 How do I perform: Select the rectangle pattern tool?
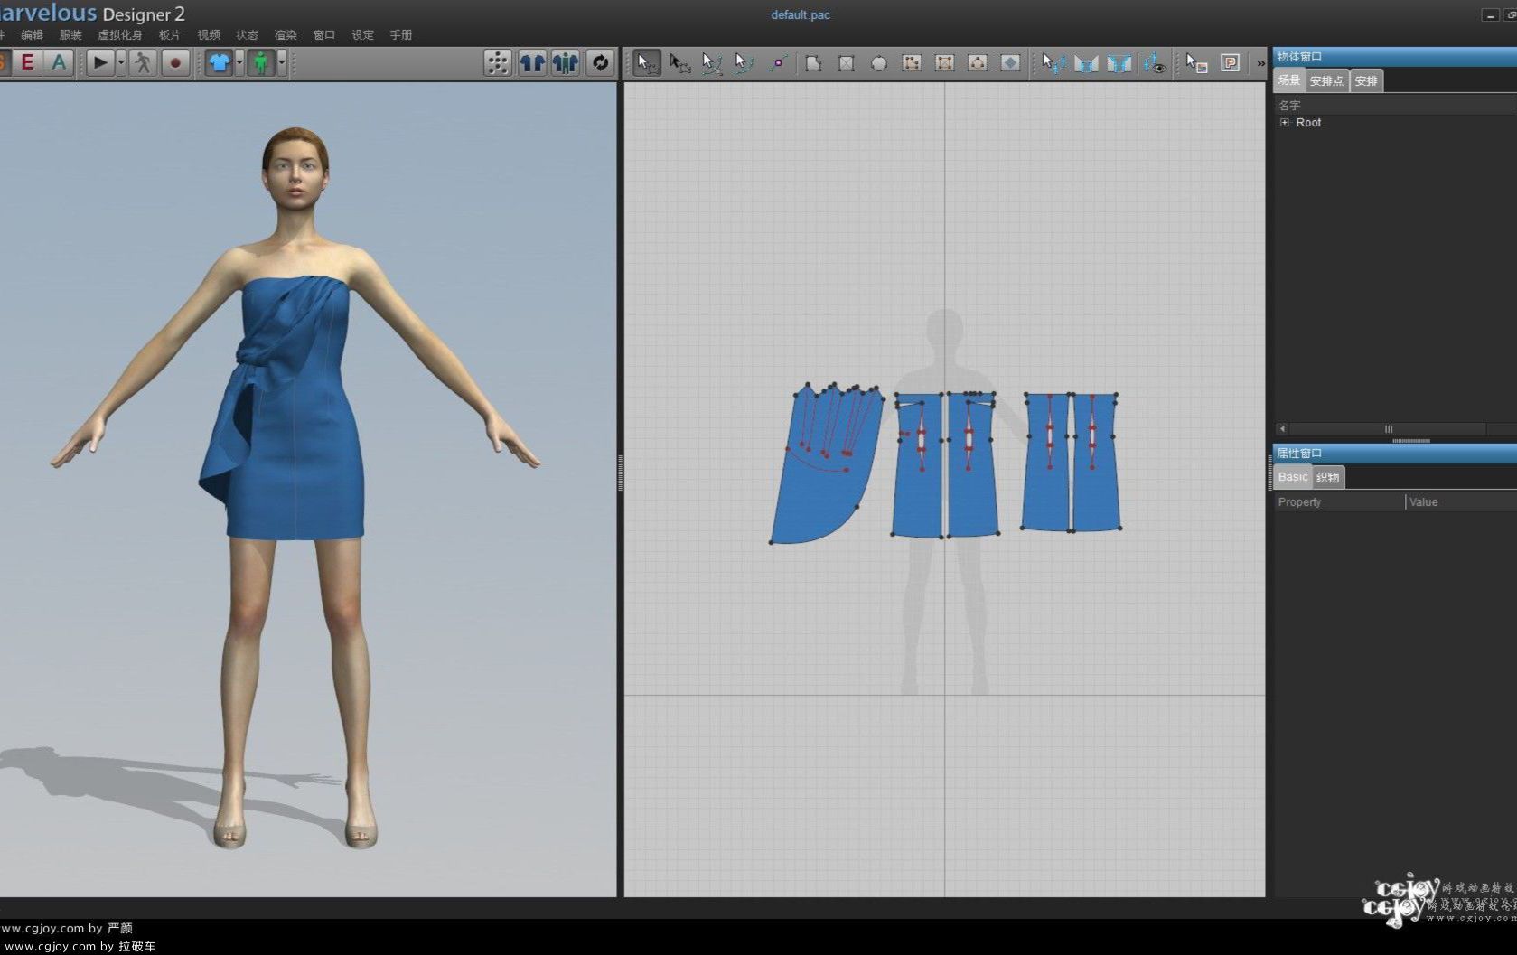coord(846,62)
